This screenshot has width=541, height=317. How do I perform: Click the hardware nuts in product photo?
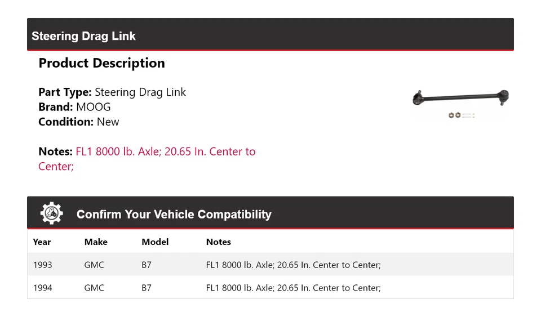(x=455, y=115)
